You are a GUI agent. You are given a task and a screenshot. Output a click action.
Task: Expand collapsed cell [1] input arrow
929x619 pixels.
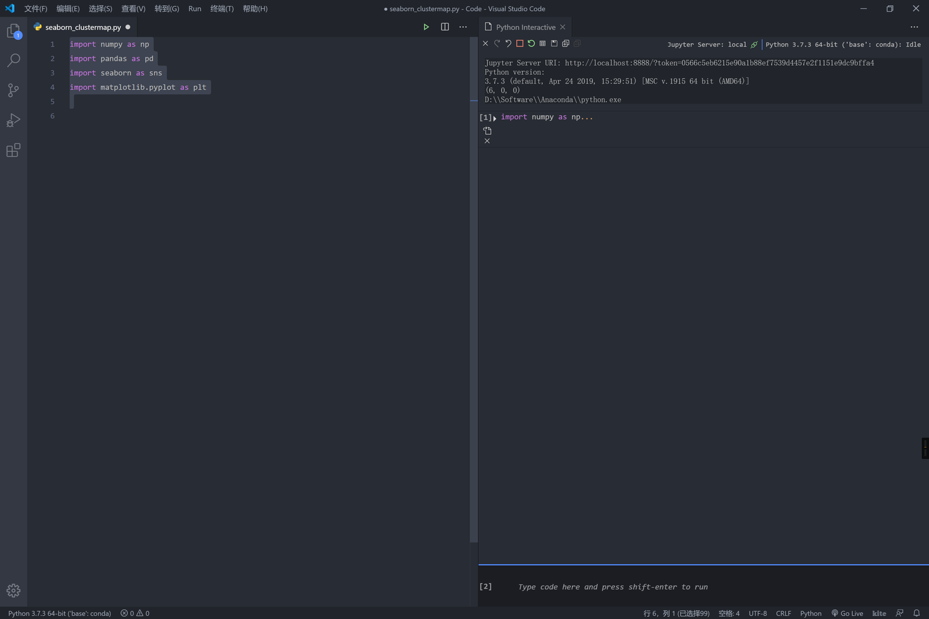tap(495, 118)
